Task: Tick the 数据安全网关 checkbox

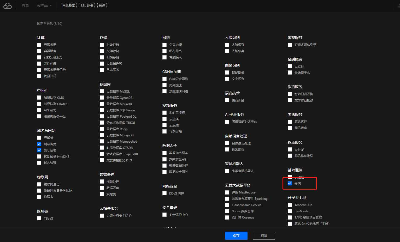Action: click(164, 172)
